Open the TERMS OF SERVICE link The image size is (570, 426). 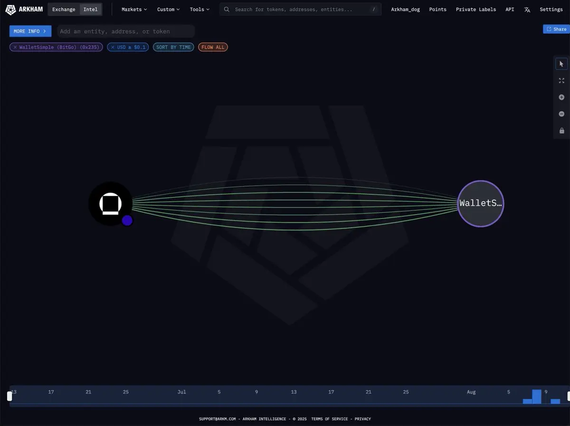(330, 419)
